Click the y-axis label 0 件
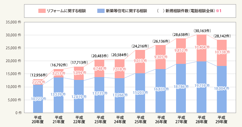 tap(18, 113)
